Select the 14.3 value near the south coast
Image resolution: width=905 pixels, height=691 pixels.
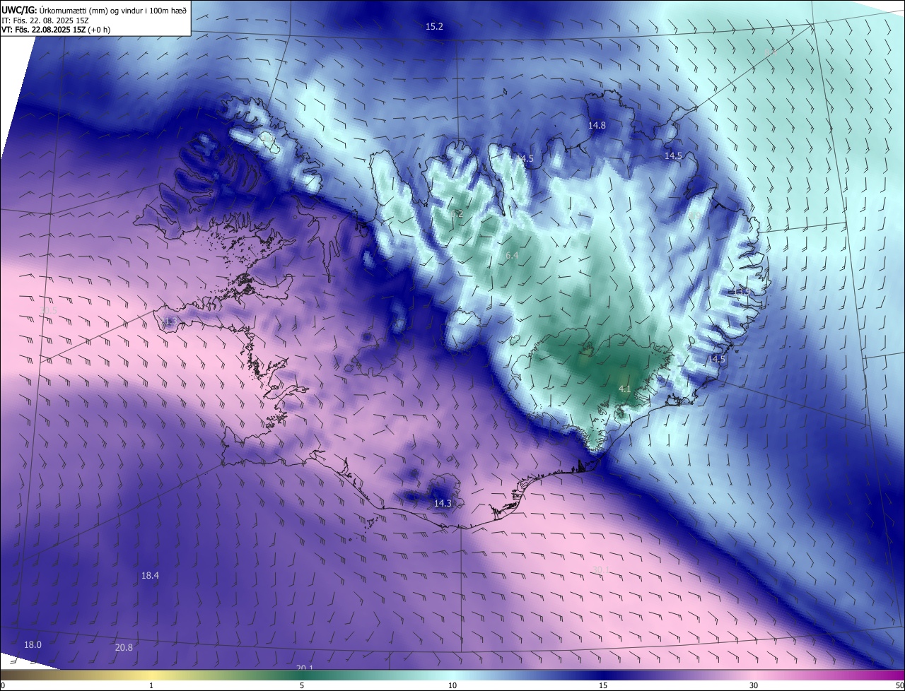(443, 503)
